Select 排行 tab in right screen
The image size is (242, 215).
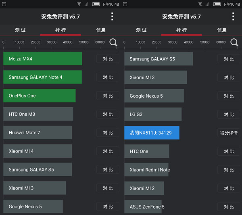(x=181, y=30)
